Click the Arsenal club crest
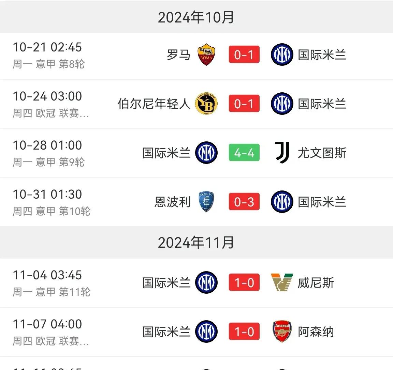393x370 pixels. pos(282,332)
